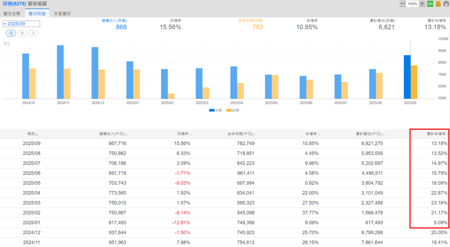This screenshot has height=247, width=450.
Task: Click the 15.56% cell in table row
Action: pyautogui.click(x=182, y=144)
